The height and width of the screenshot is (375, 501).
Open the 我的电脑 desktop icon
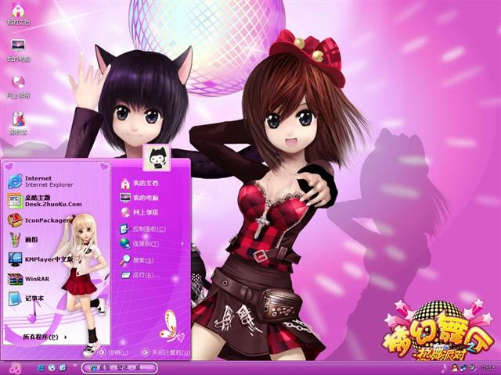coord(17,49)
